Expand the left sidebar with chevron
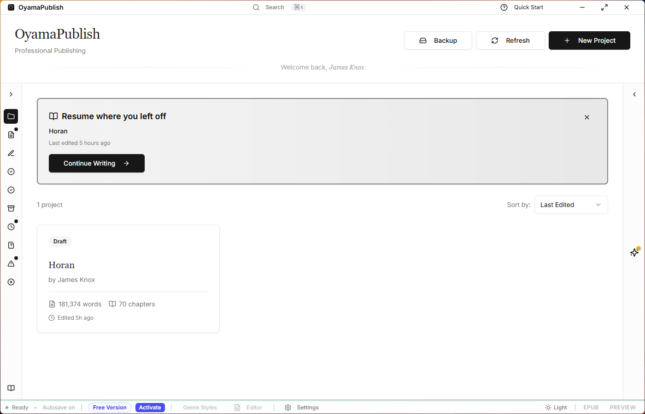Screen dimensions: 645x414 [x=11, y=94]
